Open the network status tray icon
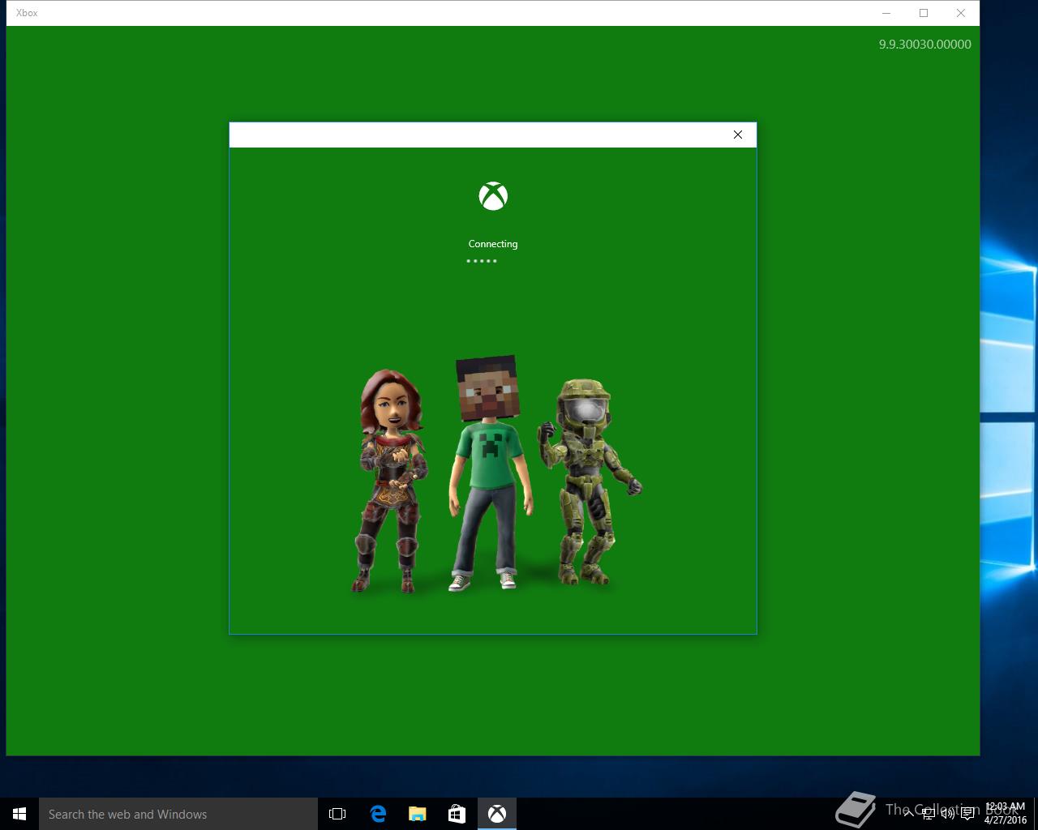The image size is (1038, 830). [928, 814]
